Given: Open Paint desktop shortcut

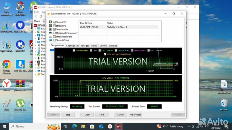Looking at the screenshot, I should [6, 105].
